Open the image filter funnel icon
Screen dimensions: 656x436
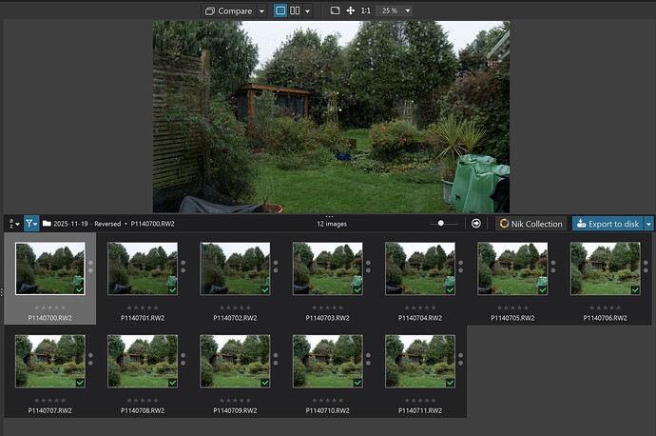[31, 224]
